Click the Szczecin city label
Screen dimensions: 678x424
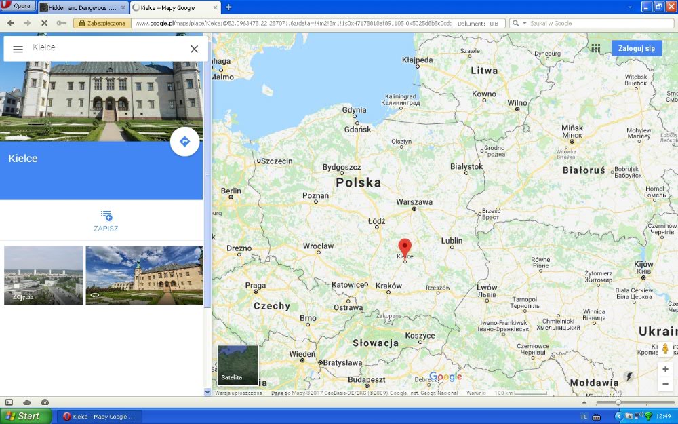coord(277,161)
